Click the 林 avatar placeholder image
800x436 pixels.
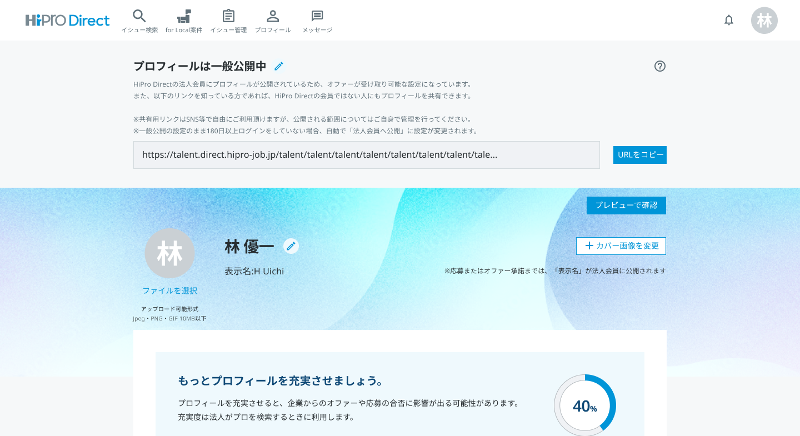tap(170, 253)
